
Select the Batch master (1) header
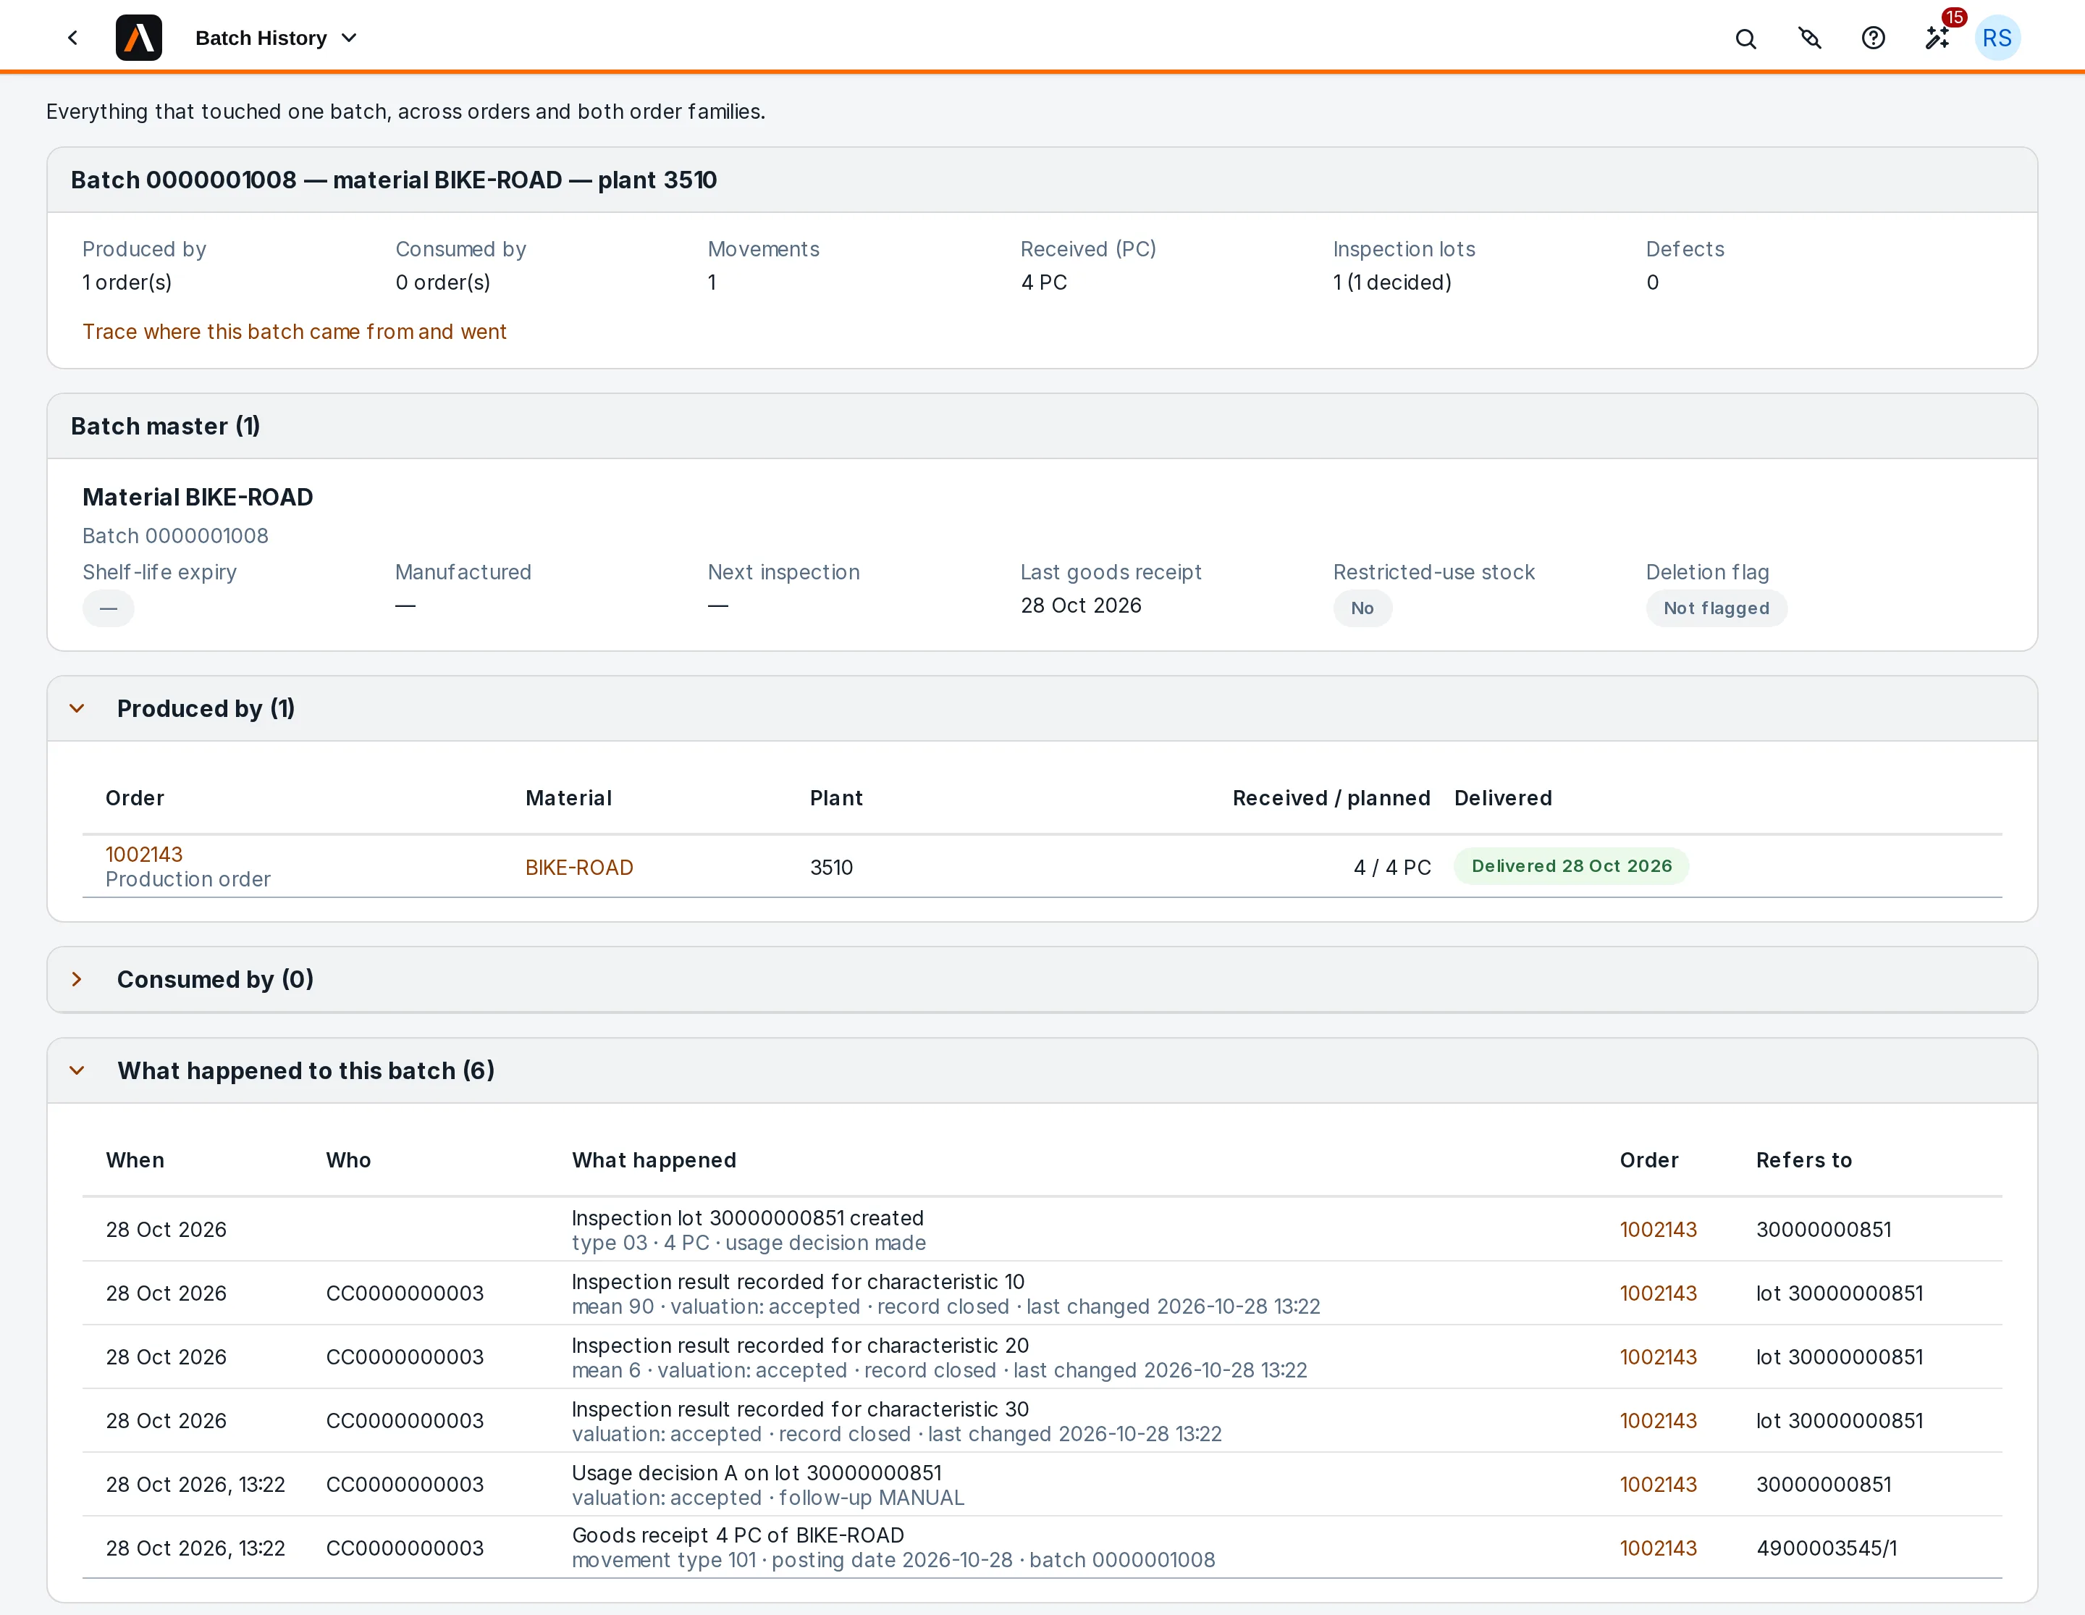click(165, 426)
